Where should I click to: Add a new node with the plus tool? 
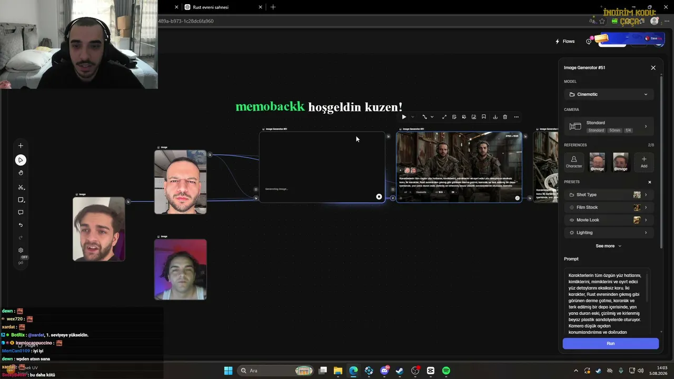[x=21, y=146]
